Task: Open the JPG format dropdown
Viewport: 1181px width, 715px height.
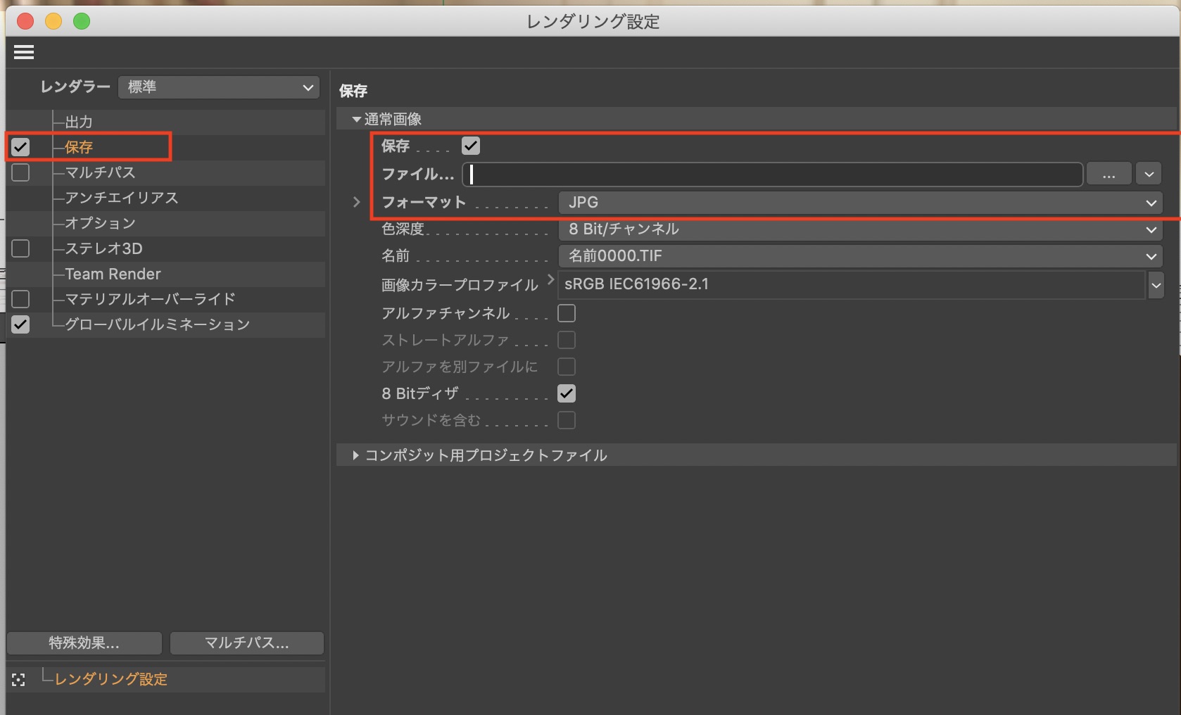Action: [x=860, y=203]
